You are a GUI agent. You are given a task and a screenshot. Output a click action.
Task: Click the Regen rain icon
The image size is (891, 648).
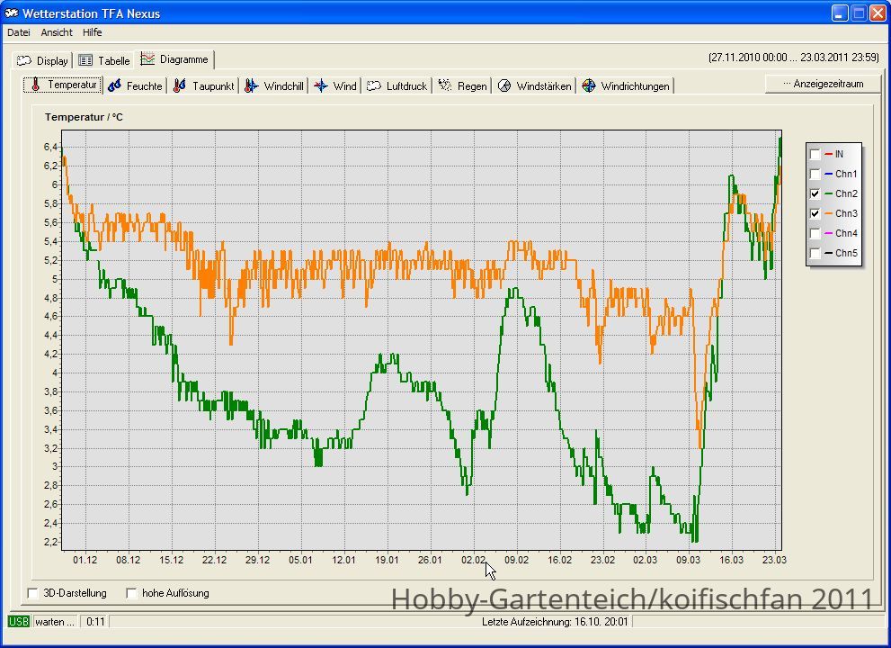coord(445,85)
